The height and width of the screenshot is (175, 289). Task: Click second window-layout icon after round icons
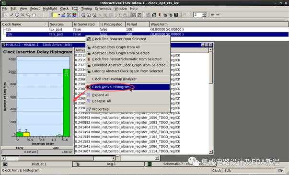point(140,15)
